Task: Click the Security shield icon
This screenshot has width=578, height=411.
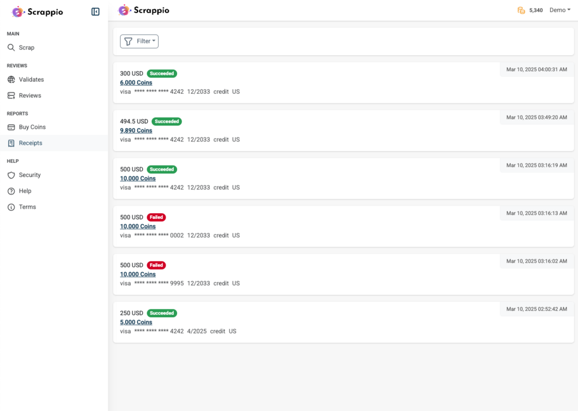Action: click(x=12, y=175)
